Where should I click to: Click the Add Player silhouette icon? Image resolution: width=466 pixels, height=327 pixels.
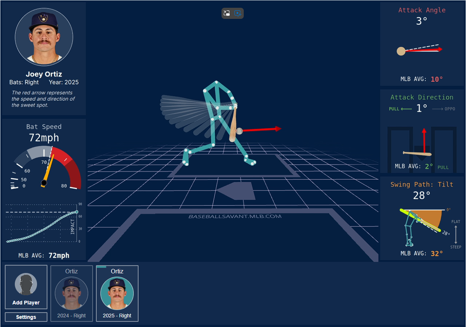point(26,284)
